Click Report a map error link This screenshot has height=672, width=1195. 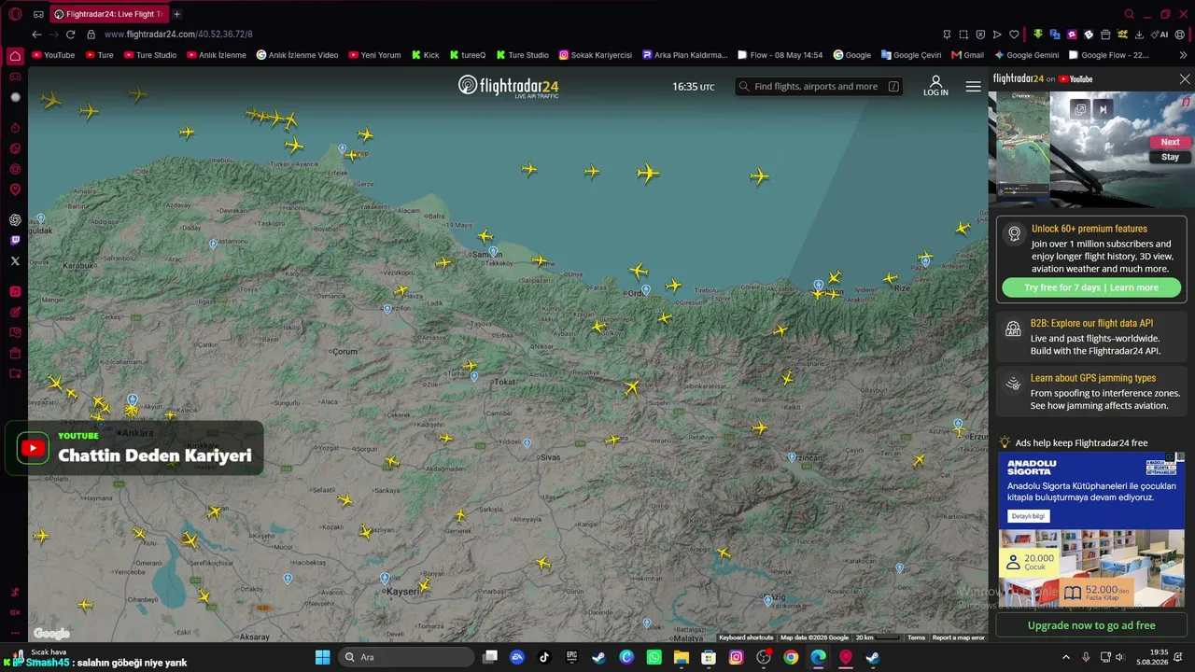[958, 637]
